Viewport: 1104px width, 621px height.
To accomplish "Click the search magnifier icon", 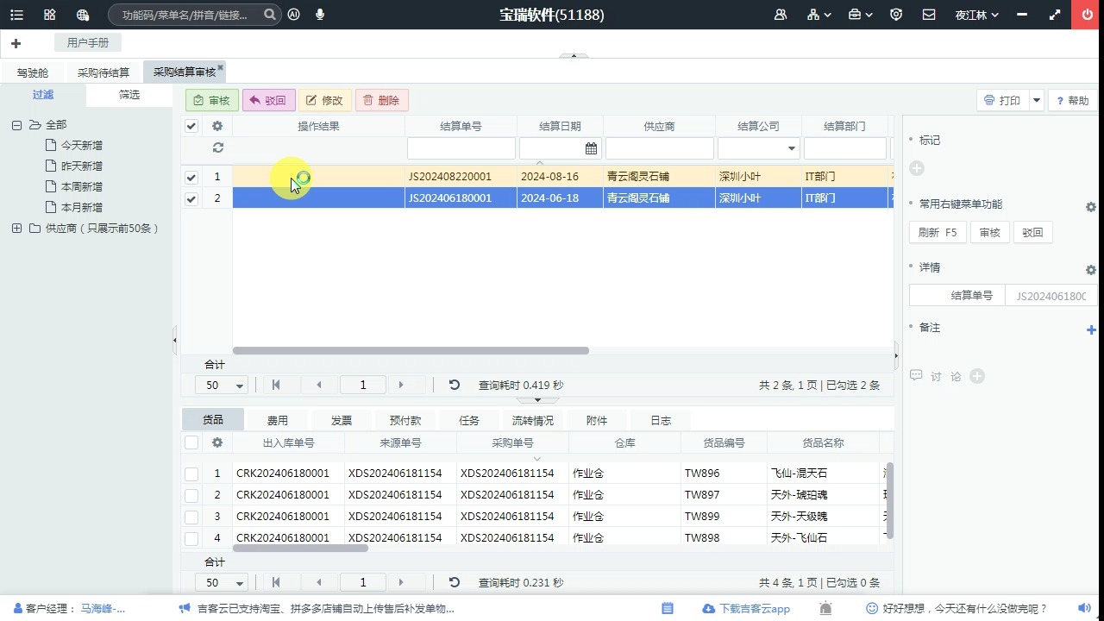I will tap(270, 15).
